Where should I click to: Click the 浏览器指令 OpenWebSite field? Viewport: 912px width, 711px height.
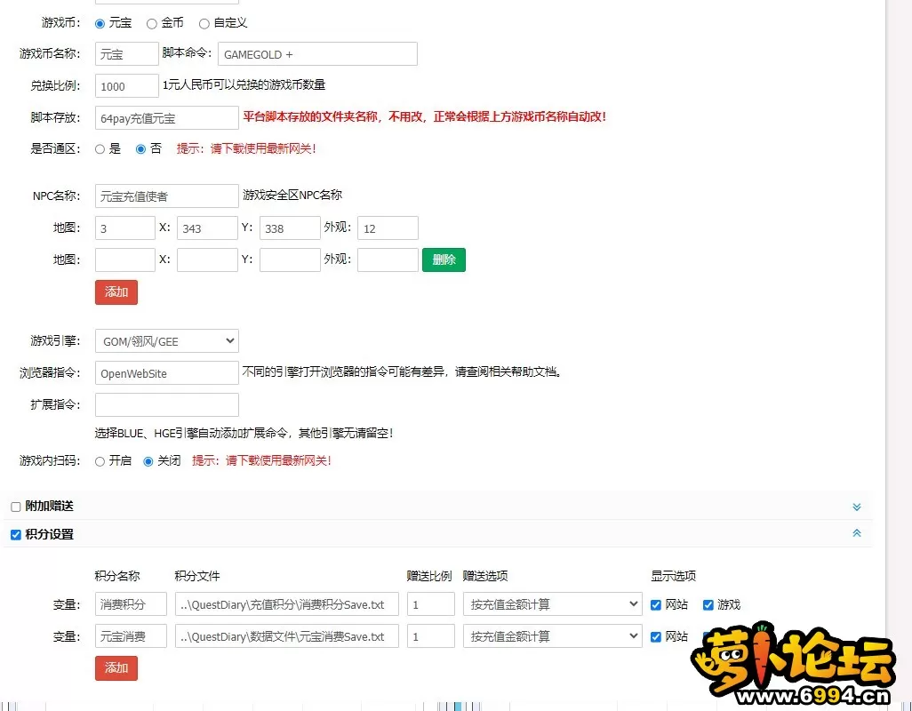point(166,373)
